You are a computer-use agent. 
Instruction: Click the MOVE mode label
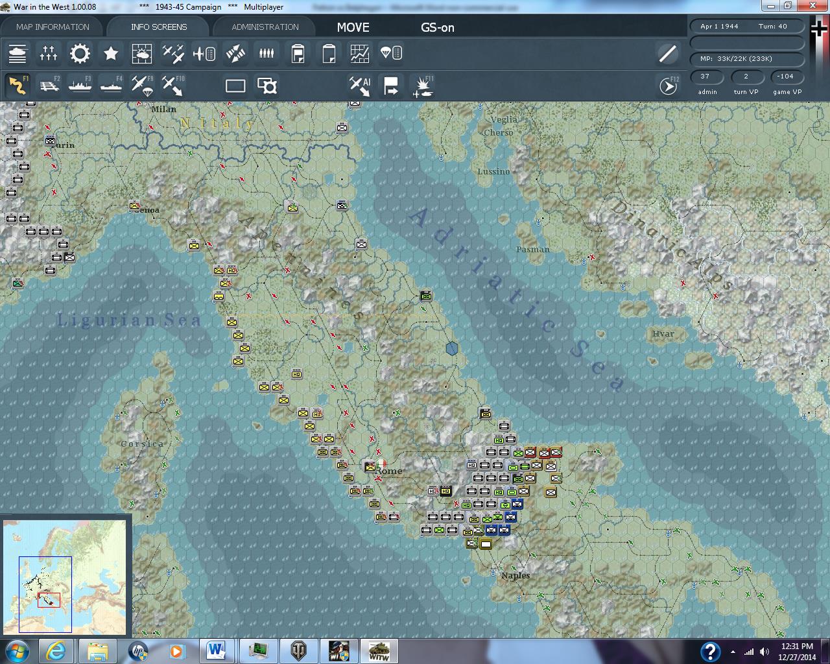click(x=353, y=27)
